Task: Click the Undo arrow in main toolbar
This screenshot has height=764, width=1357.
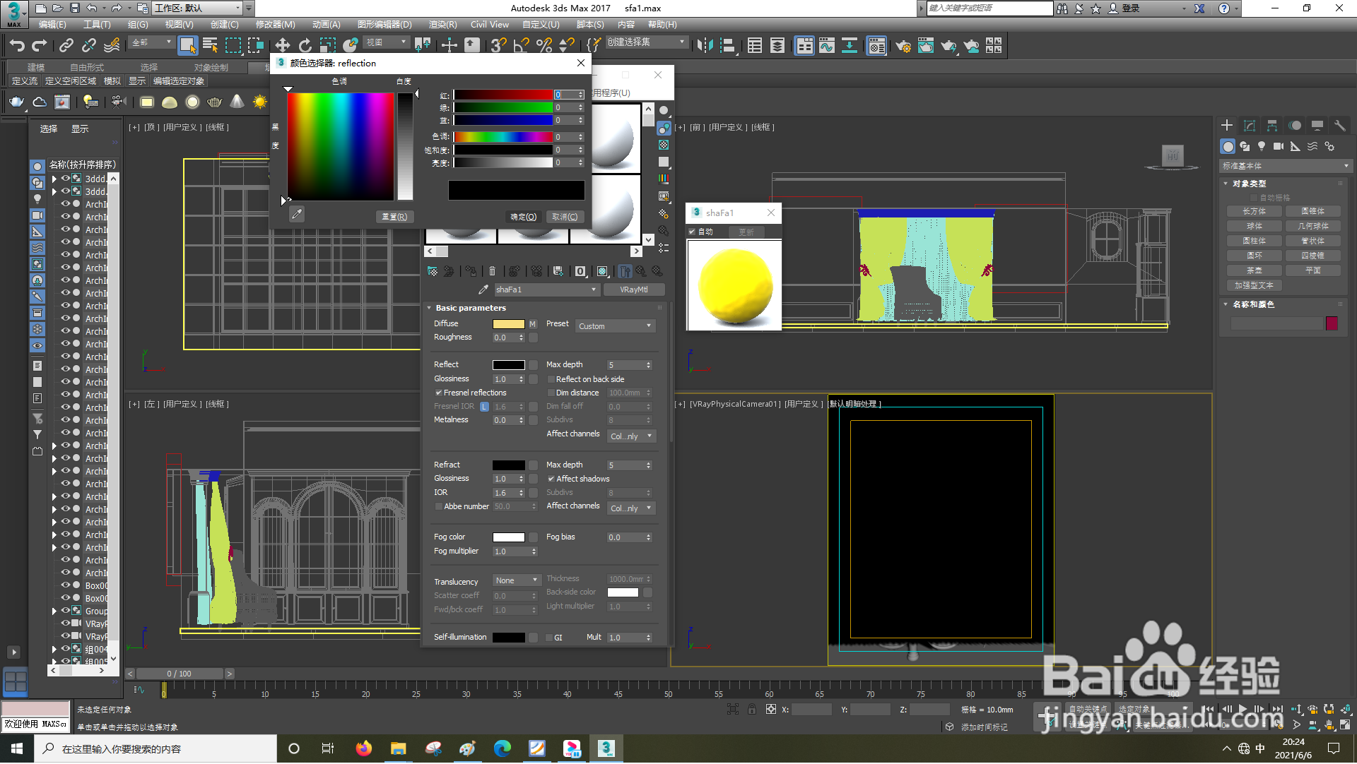Action: (16, 46)
